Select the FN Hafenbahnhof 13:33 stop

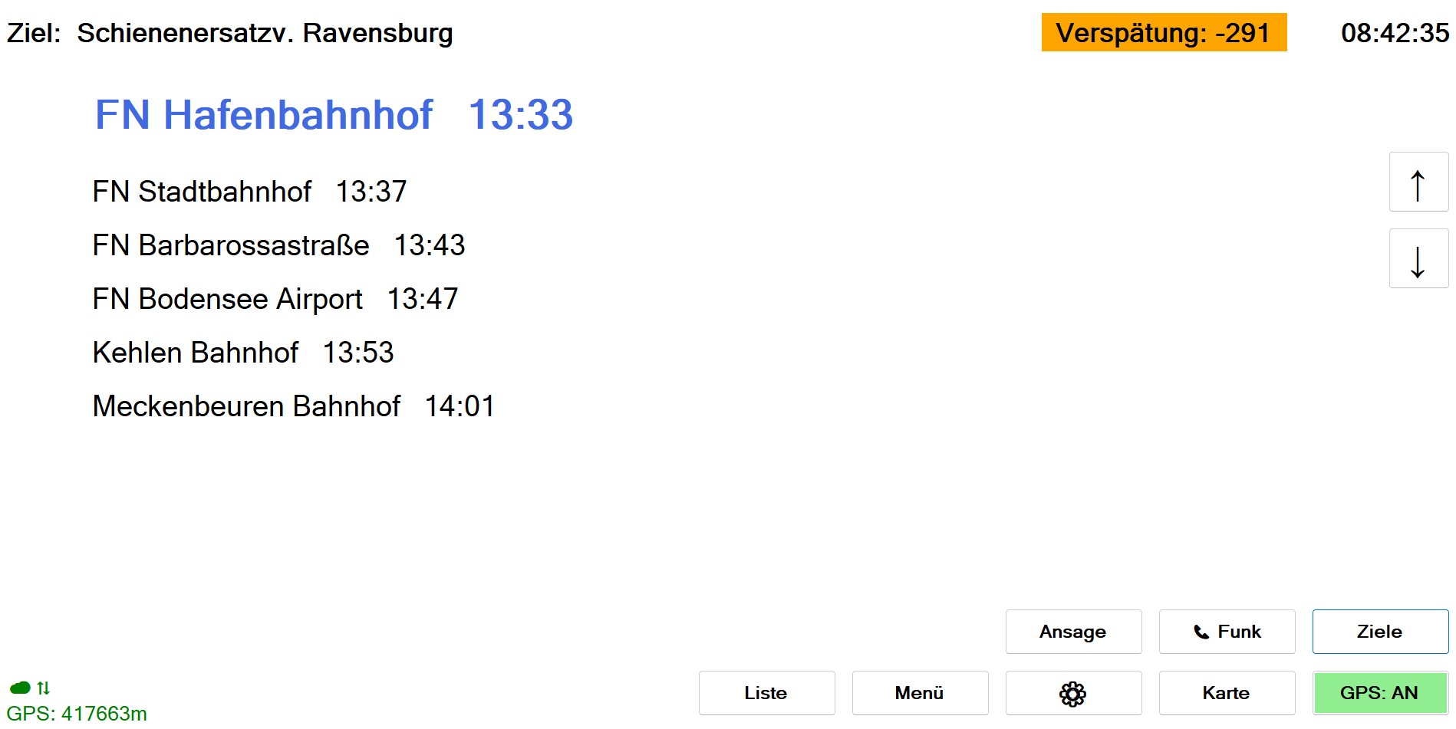(334, 115)
